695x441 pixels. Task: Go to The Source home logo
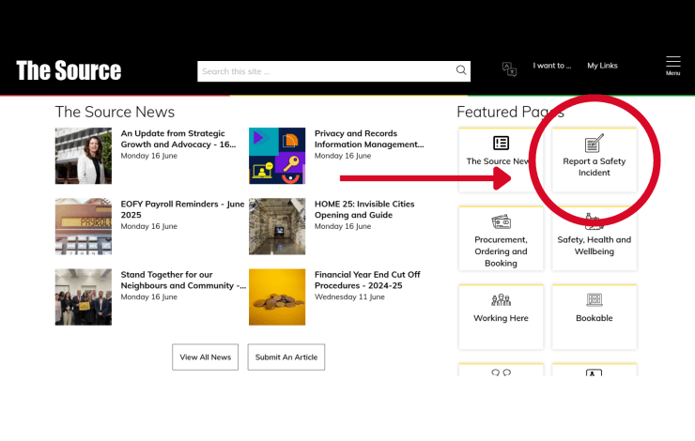click(x=69, y=70)
